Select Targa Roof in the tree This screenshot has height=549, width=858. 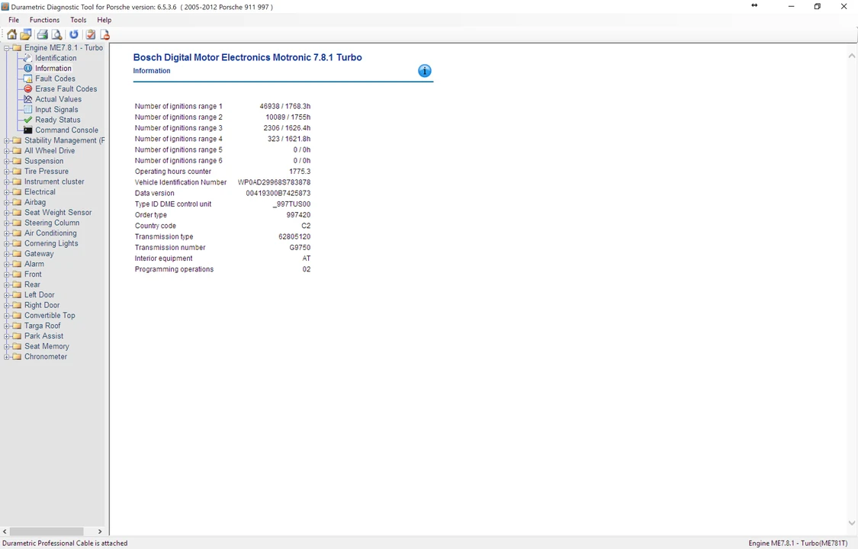coord(43,326)
